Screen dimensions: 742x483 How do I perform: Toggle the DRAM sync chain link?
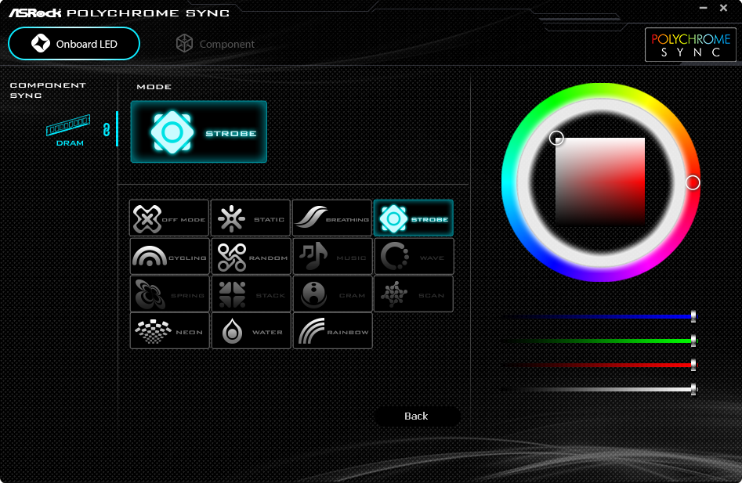coord(107,129)
